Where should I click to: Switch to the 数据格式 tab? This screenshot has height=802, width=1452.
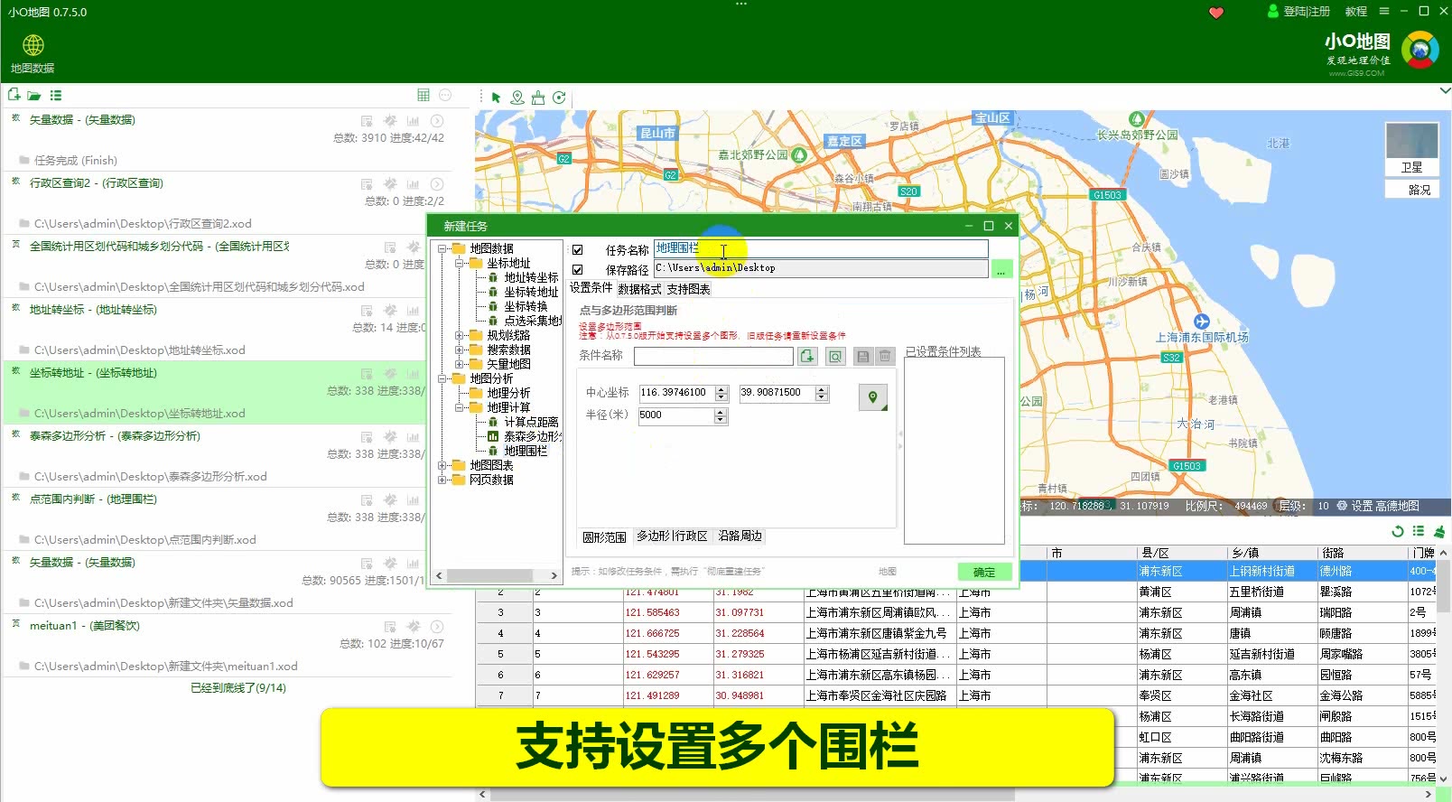639,289
